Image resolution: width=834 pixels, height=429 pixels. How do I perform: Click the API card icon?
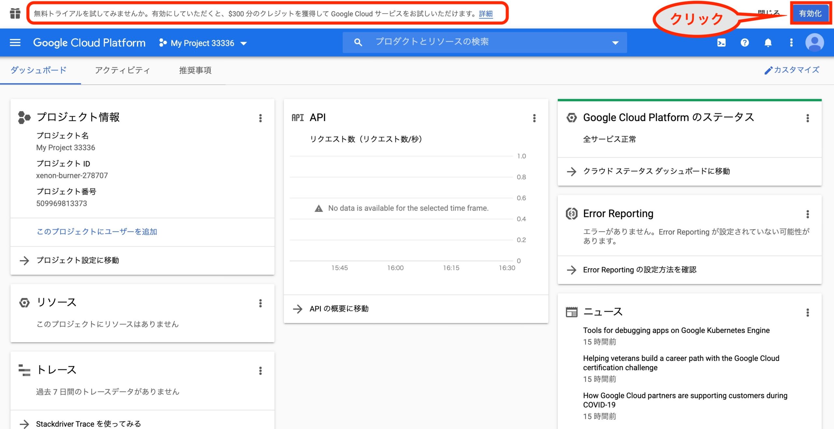click(298, 118)
